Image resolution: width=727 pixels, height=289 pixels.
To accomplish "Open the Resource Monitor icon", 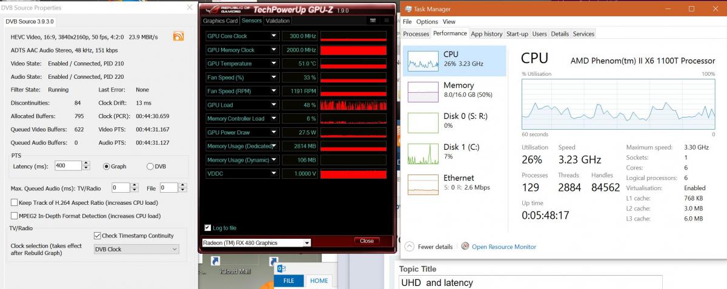I will pos(465,247).
